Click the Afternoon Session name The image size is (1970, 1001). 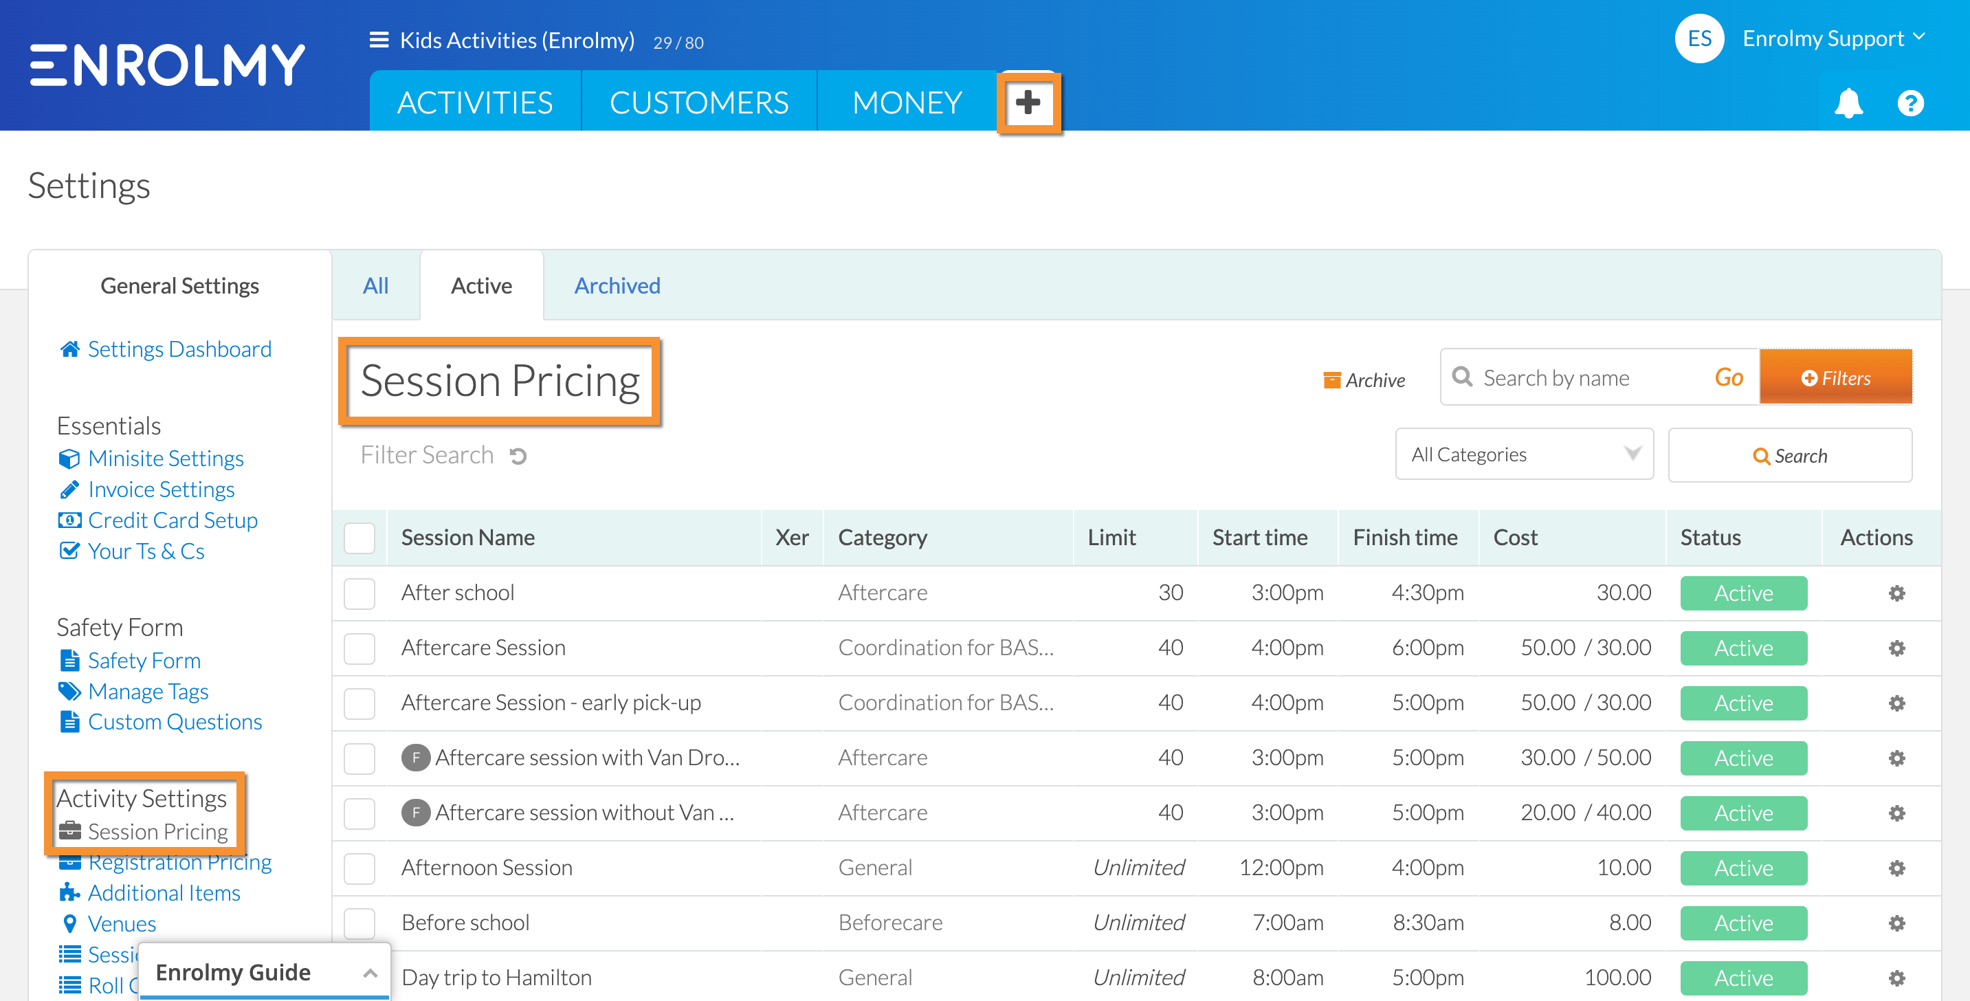[x=487, y=868]
